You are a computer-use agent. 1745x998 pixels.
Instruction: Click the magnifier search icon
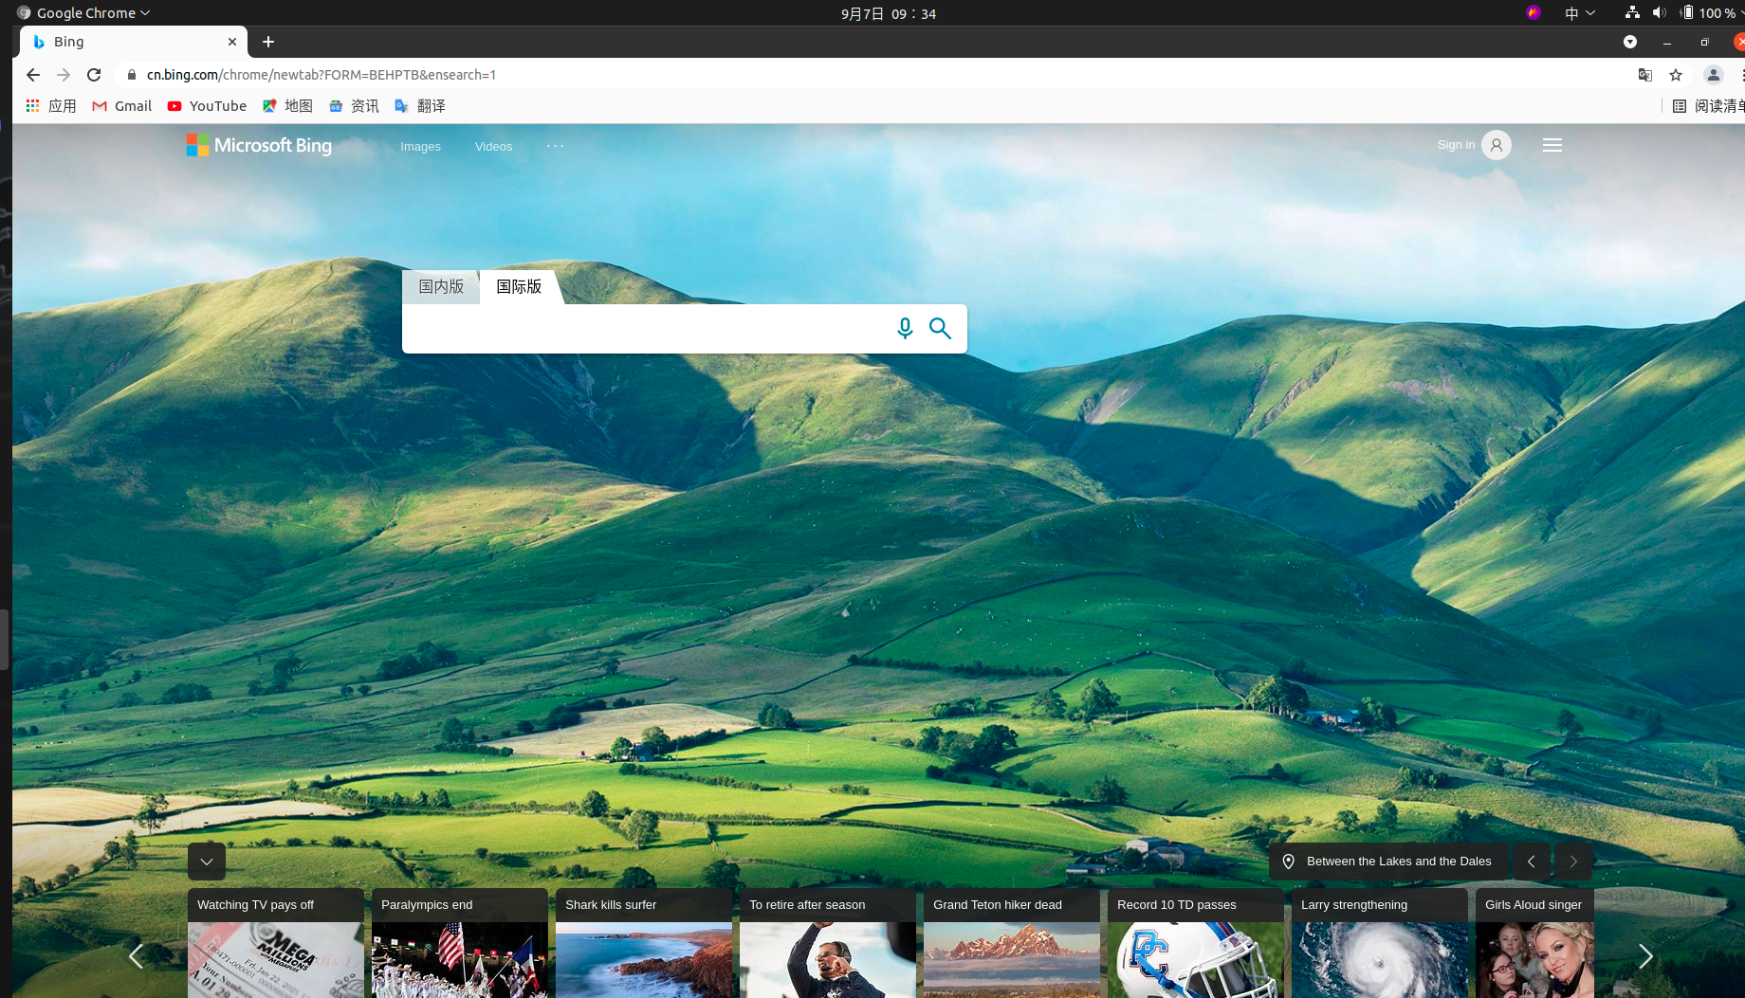point(940,329)
